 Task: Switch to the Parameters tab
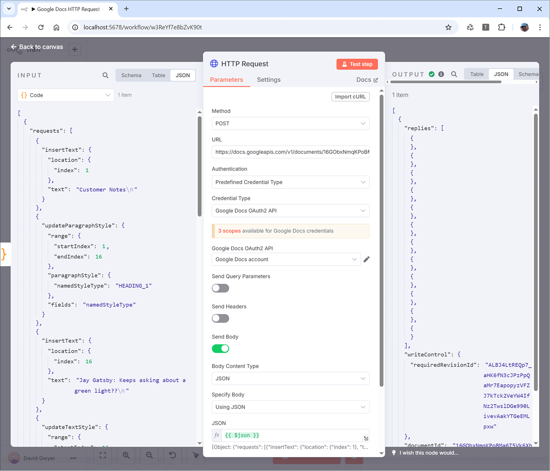(226, 80)
